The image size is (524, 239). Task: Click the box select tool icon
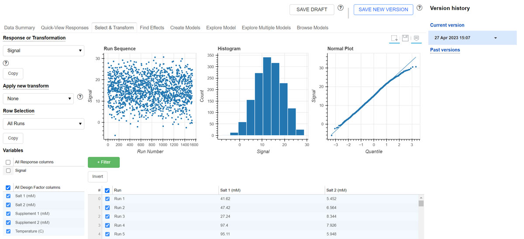click(394, 38)
